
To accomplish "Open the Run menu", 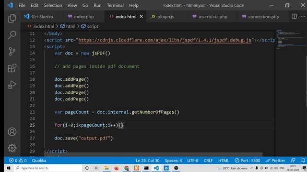I will [97, 5].
